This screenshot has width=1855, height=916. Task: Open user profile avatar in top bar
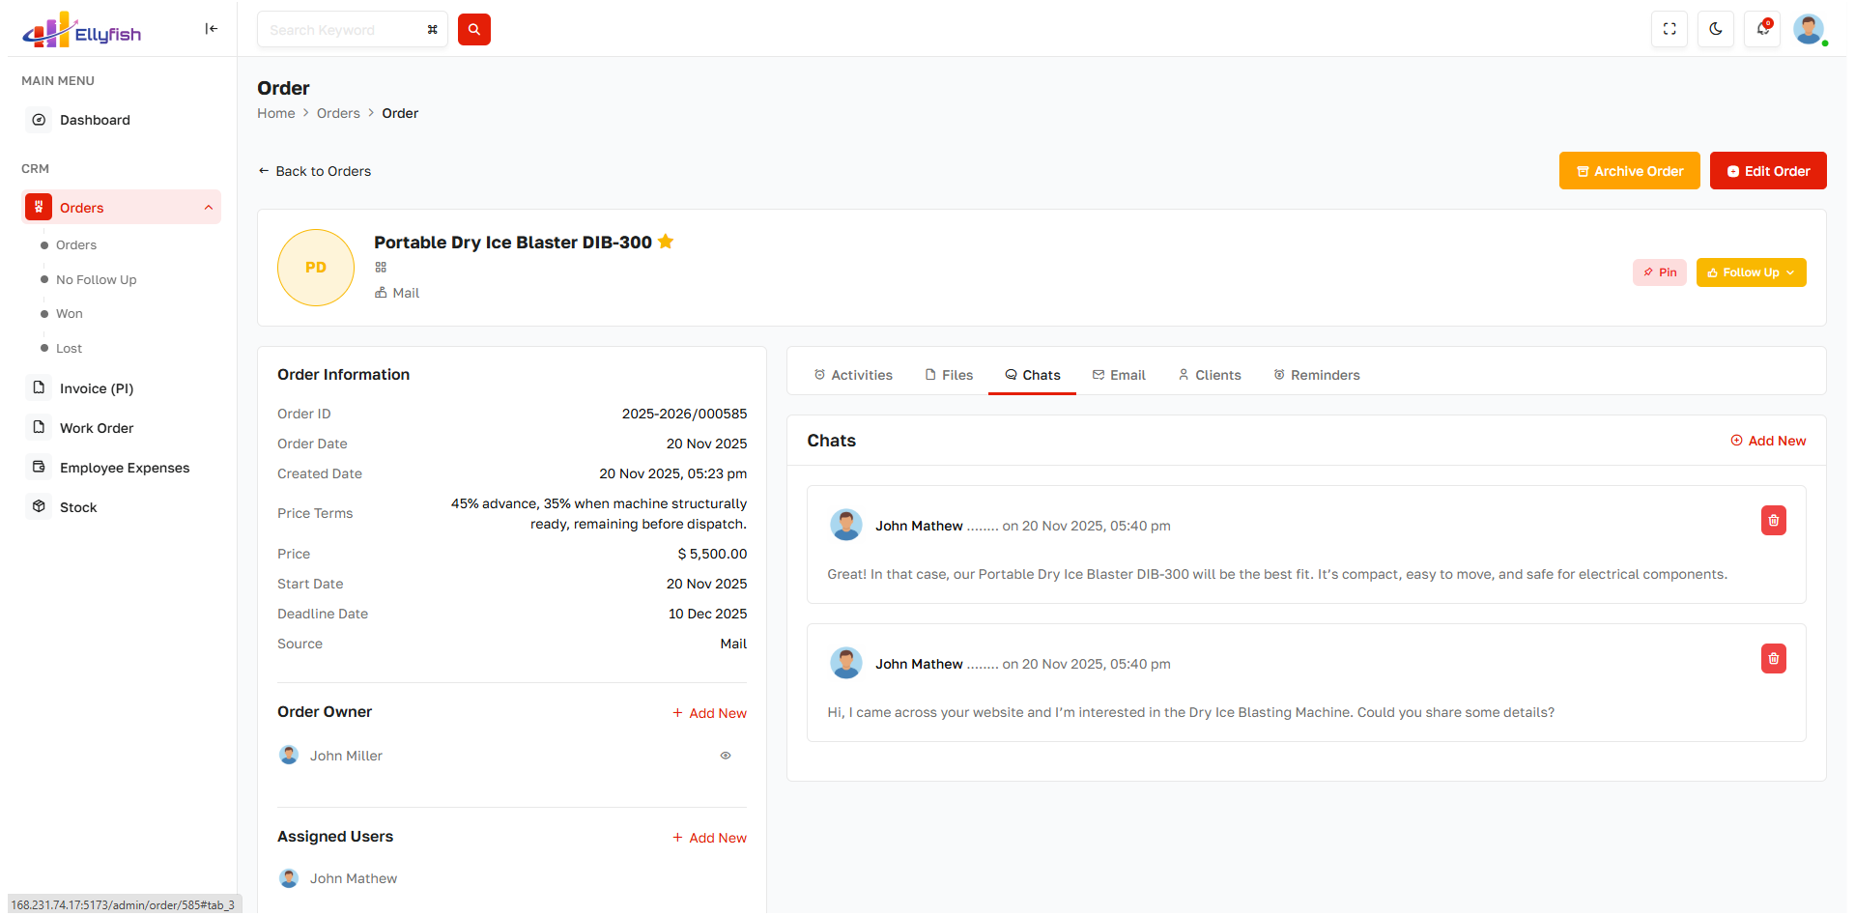coord(1808,29)
